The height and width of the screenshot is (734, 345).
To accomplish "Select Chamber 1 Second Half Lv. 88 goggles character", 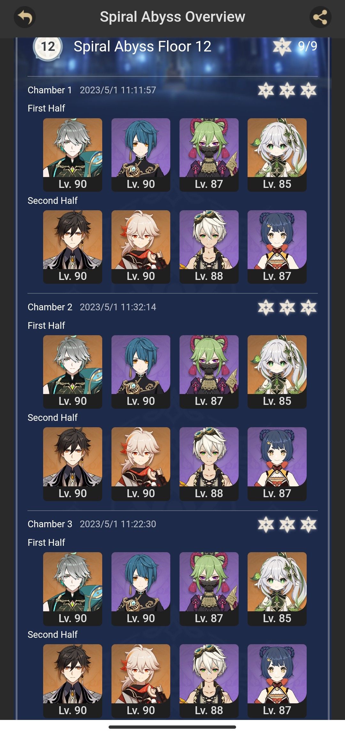I will [x=209, y=247].
